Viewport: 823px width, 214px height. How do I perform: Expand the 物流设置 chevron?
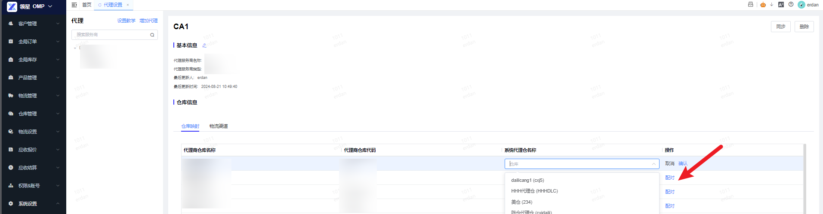click(58, 132)
